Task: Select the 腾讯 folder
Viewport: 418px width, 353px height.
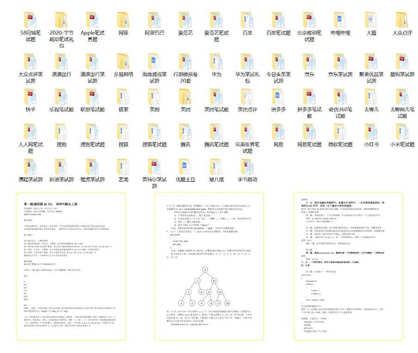Action: tap(186, 132)
